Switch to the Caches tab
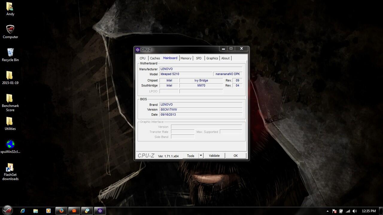 coord(155,58)
